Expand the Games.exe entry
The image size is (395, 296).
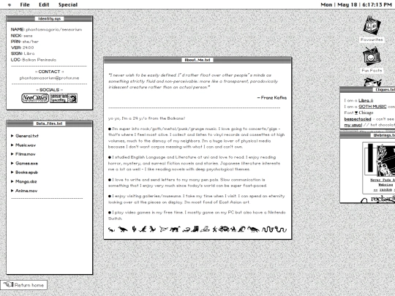point(24,164)
